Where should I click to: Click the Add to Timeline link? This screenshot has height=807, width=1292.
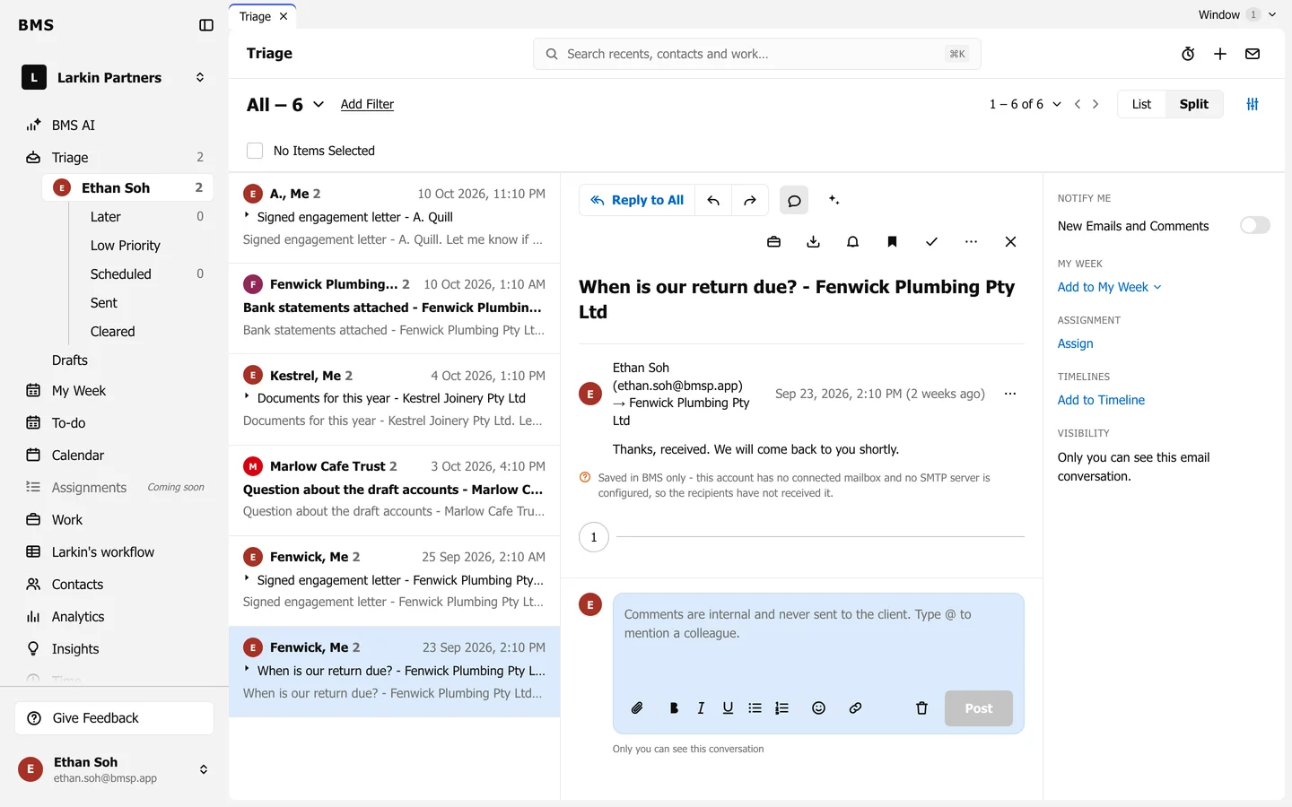pyautogui.click(x=1101, y=400)
